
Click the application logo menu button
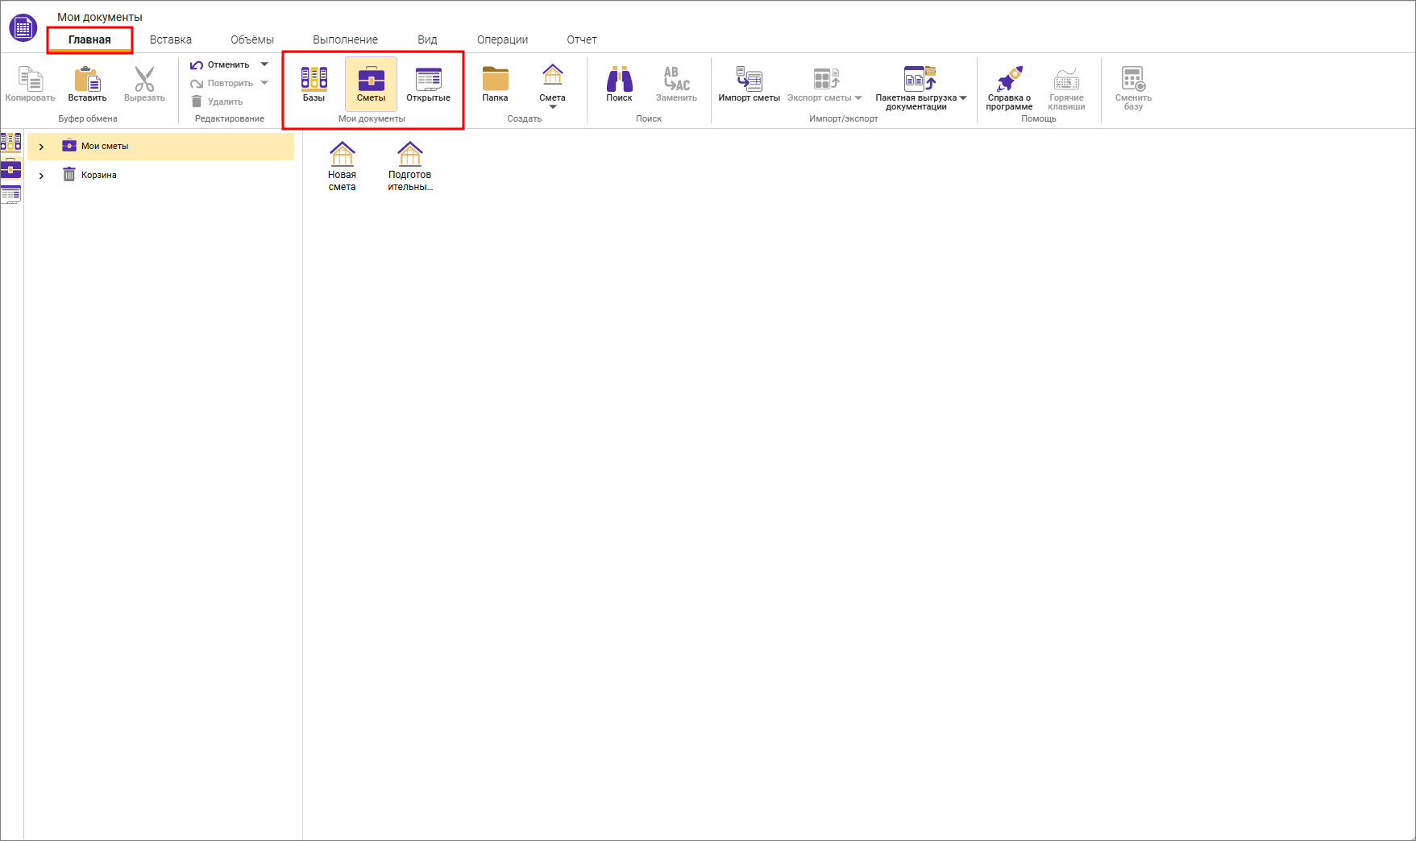23,28
